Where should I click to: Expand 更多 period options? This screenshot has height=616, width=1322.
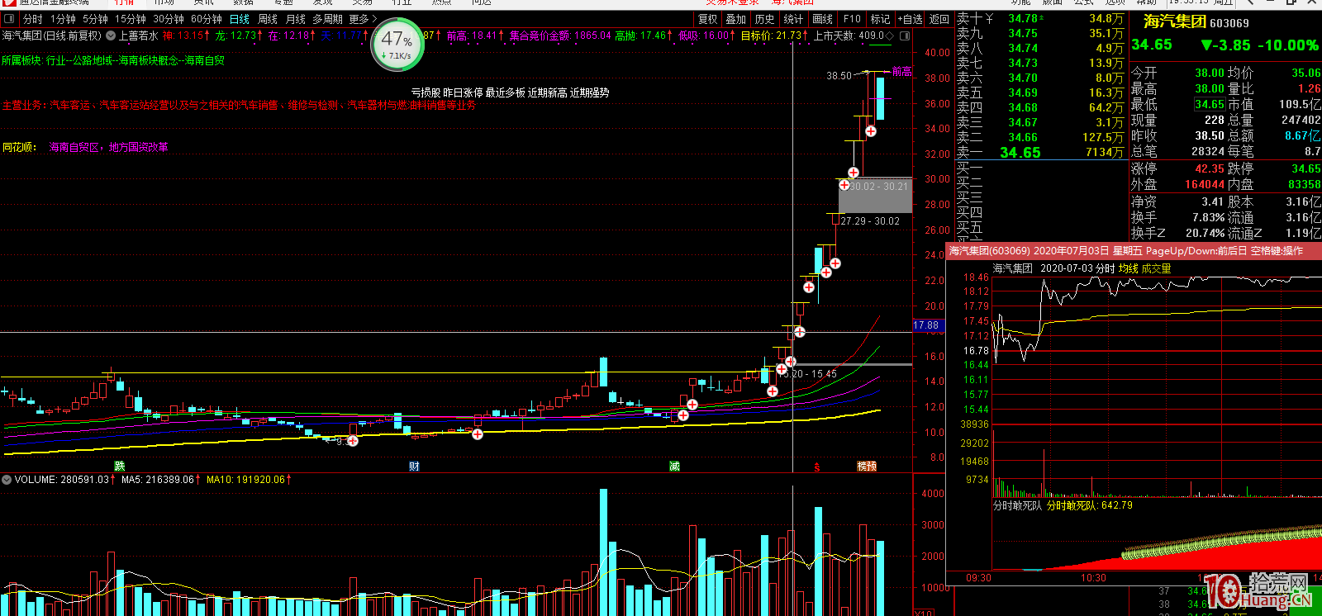[362, 19]
